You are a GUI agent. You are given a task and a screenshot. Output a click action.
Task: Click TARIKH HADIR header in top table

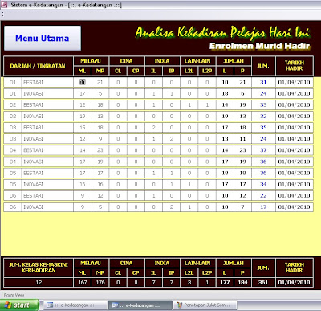295,66
